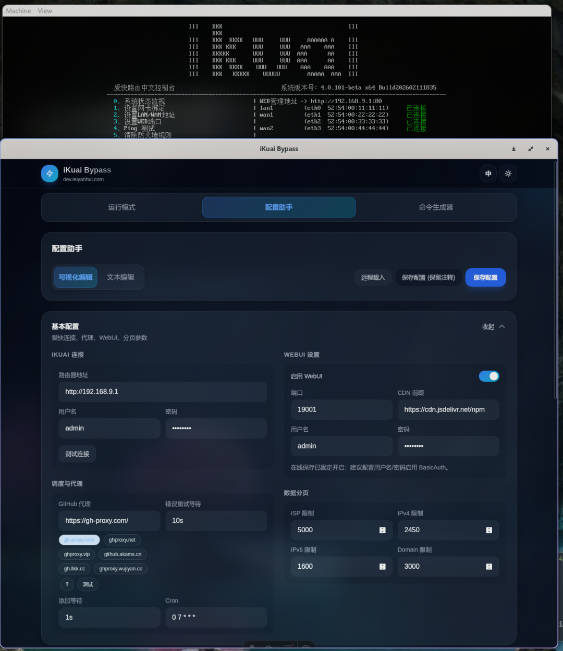Choose the ghproxy.net proxy chip

[122, 540]
